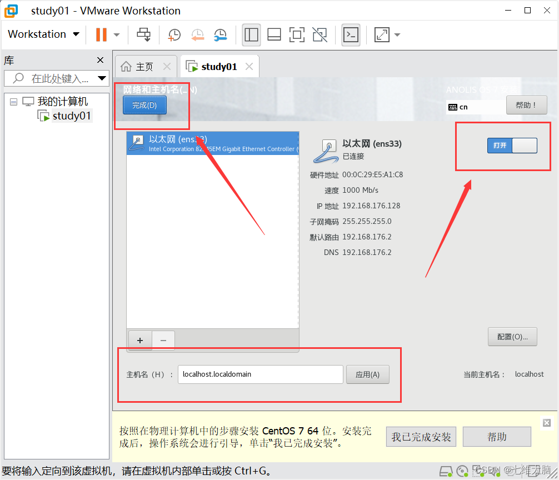559x480 pixels.
Task: Click the revert to snapshot icon
Action: point(197,35)
